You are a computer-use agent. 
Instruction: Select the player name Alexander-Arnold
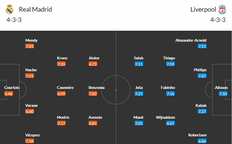click(191, 40)
